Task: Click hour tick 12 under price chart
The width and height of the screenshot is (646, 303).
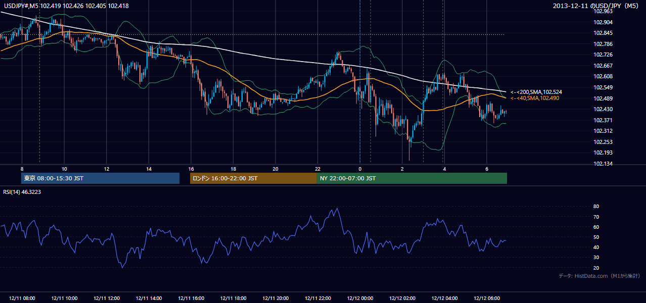Action: click(107, 169)
